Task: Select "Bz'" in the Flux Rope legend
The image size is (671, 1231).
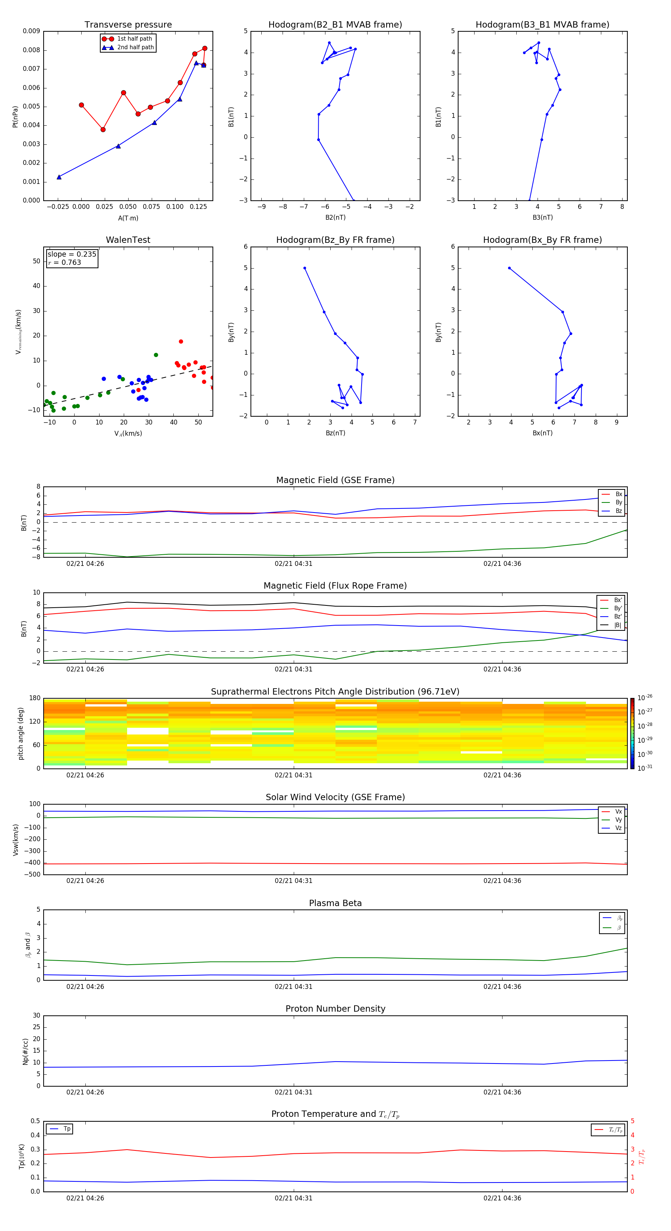Action: (611, 617)
